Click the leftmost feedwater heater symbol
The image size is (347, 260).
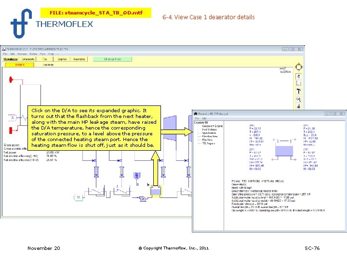click(96, 192)
